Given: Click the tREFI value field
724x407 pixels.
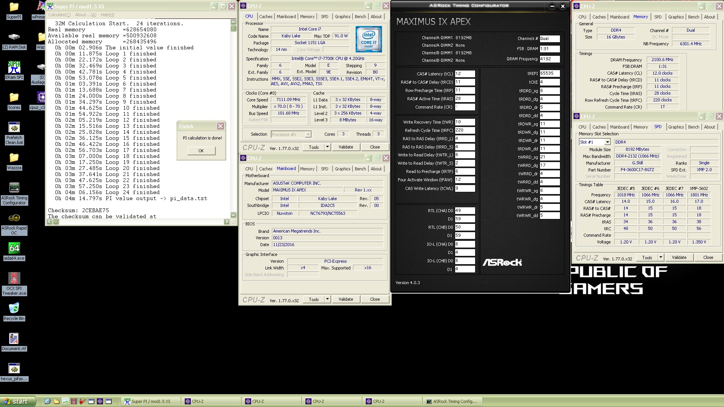Looking at the screenshot, I should pyautogui.click(x=549, y=73).
